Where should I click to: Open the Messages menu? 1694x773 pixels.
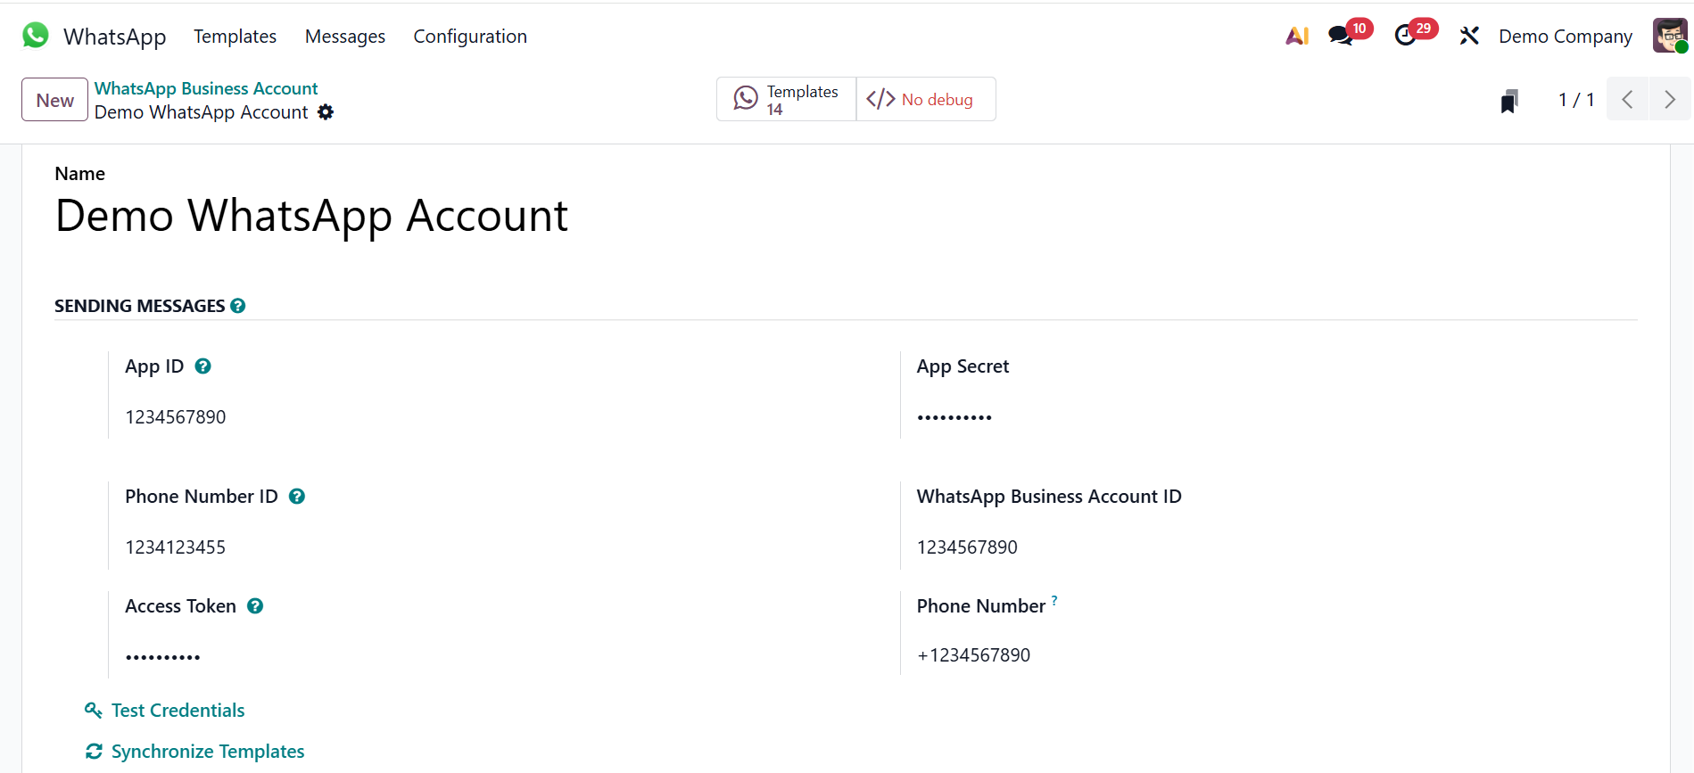345,37
